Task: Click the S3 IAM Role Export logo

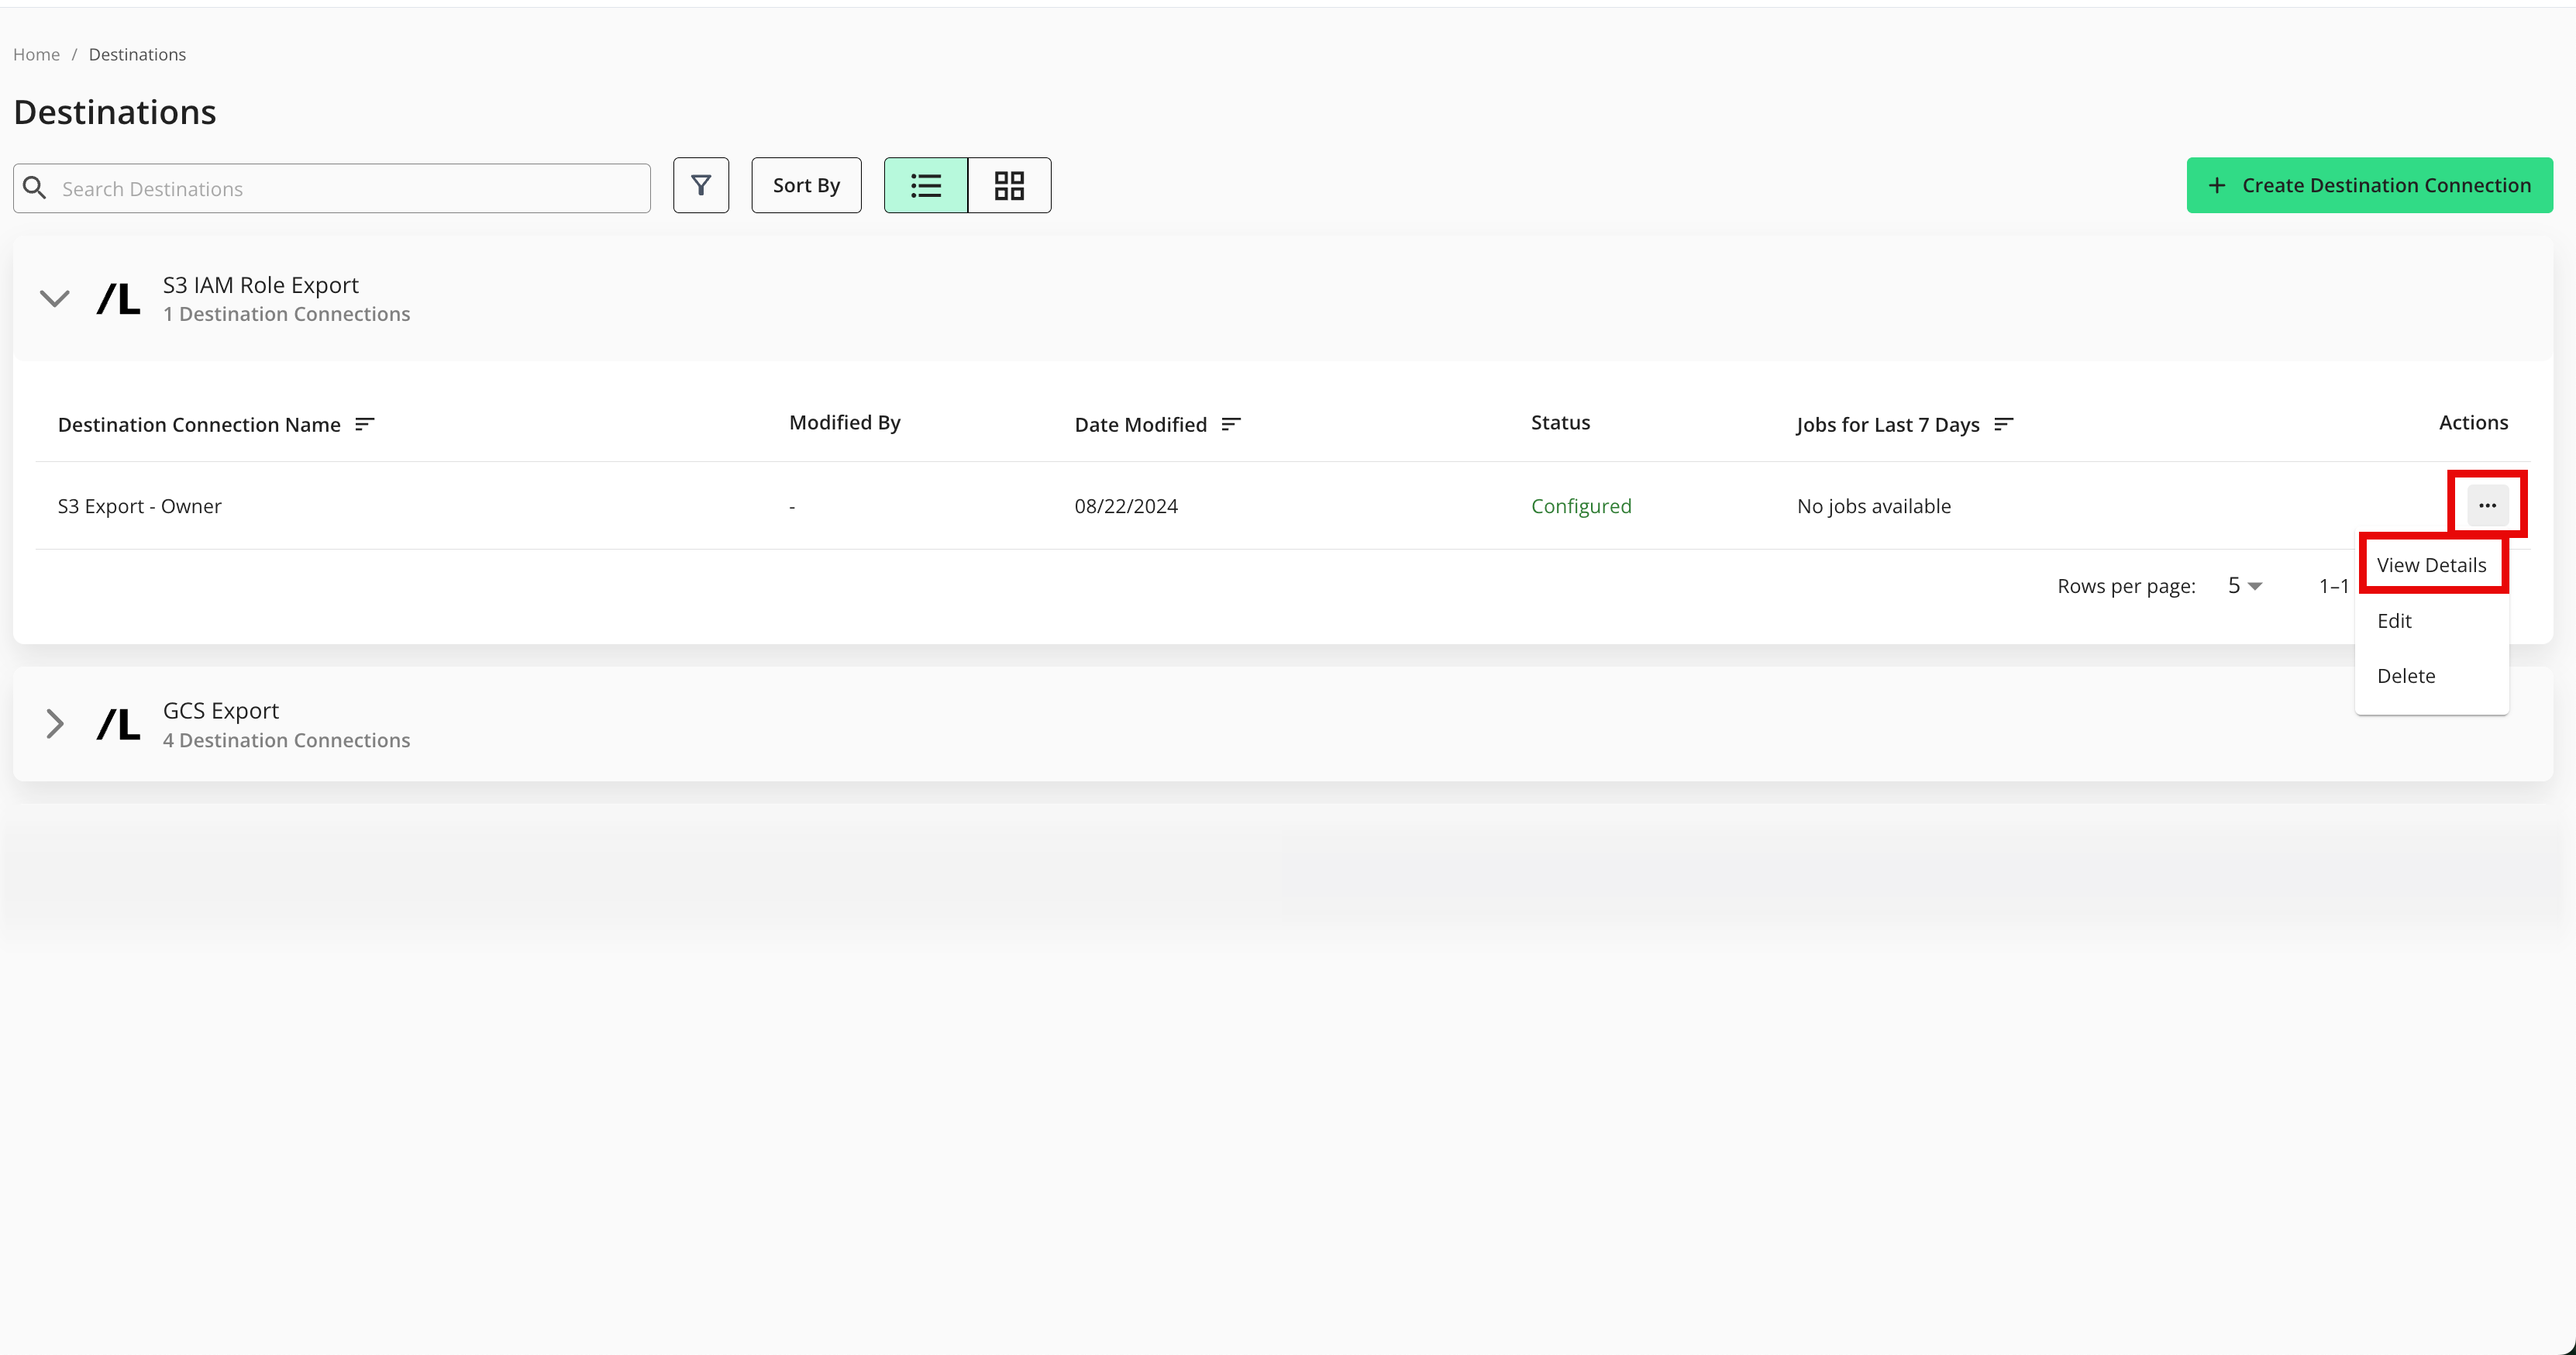Action: tap(118, 298)
